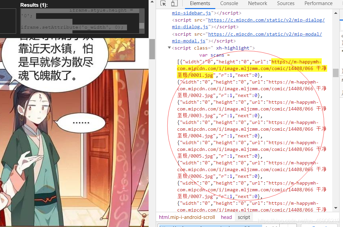Image resolution: width=343 pixels, height=227 pixels.
Task: Click the '……' speech bubble
Action: pos(81,123)
